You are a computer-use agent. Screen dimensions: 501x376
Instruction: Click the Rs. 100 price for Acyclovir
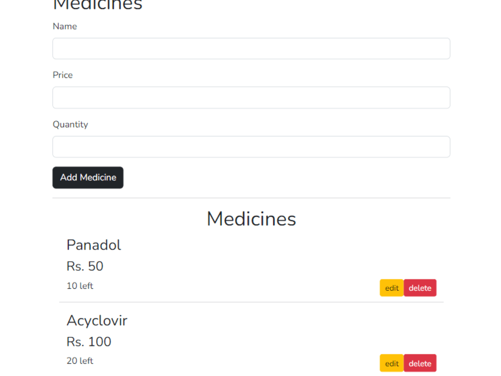[89, 341]
